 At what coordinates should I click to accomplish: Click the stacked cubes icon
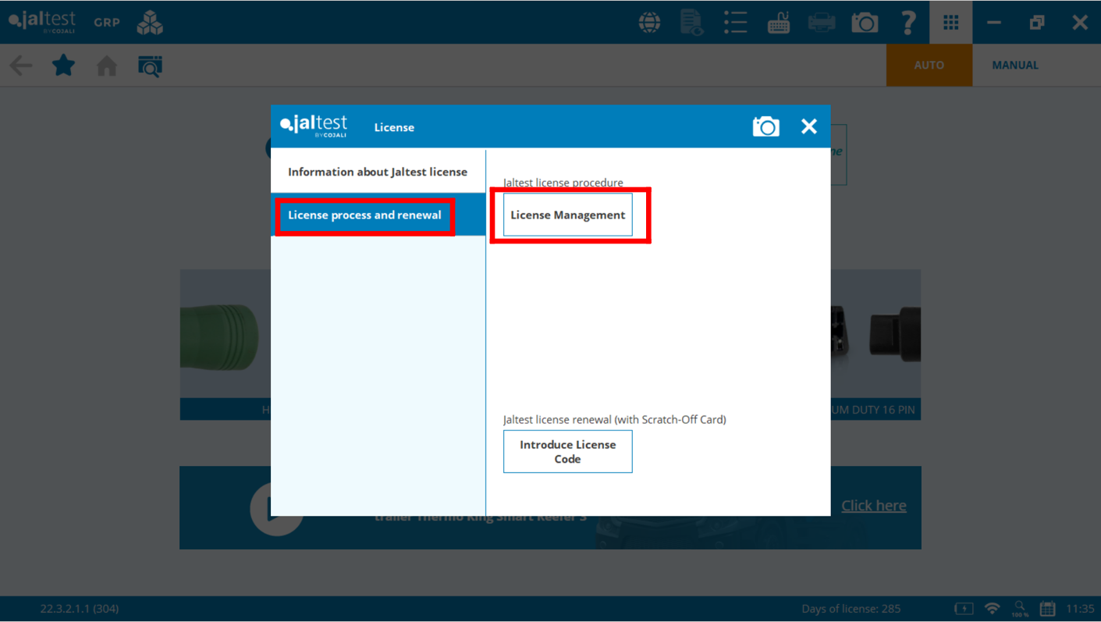[150, 23]
